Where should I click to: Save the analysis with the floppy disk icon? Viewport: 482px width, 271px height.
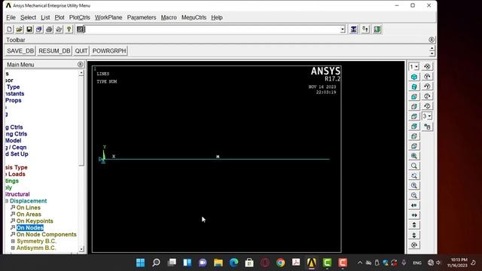29,29
